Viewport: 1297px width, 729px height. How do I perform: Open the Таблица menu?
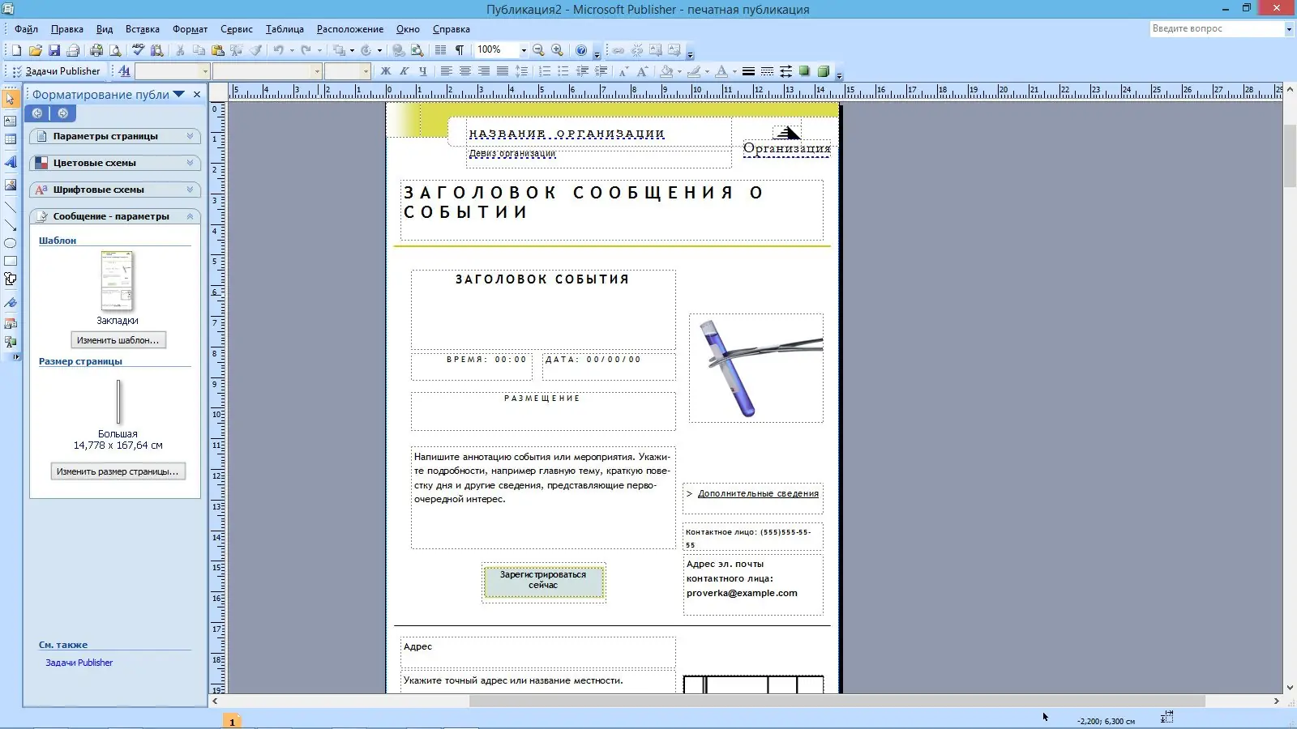[285, 29]
